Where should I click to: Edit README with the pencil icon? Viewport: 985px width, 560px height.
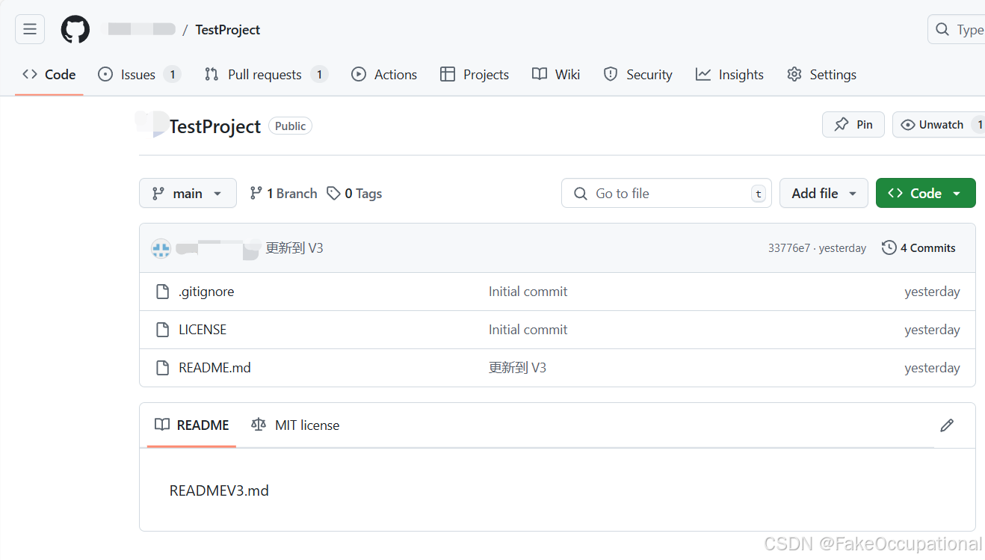(947, 425)
